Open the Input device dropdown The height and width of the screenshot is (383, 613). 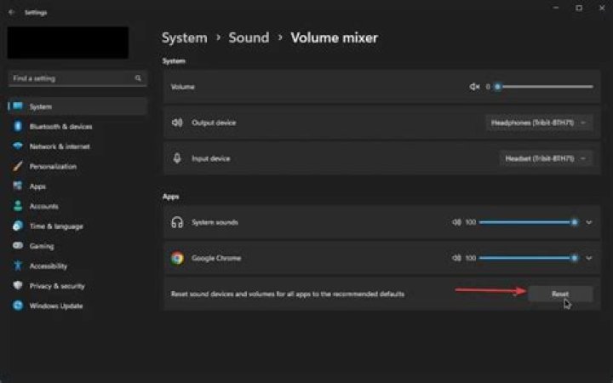(545, 158)
